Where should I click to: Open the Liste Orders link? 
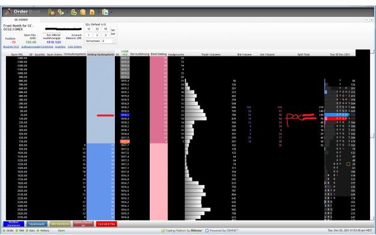click(75, 47)
